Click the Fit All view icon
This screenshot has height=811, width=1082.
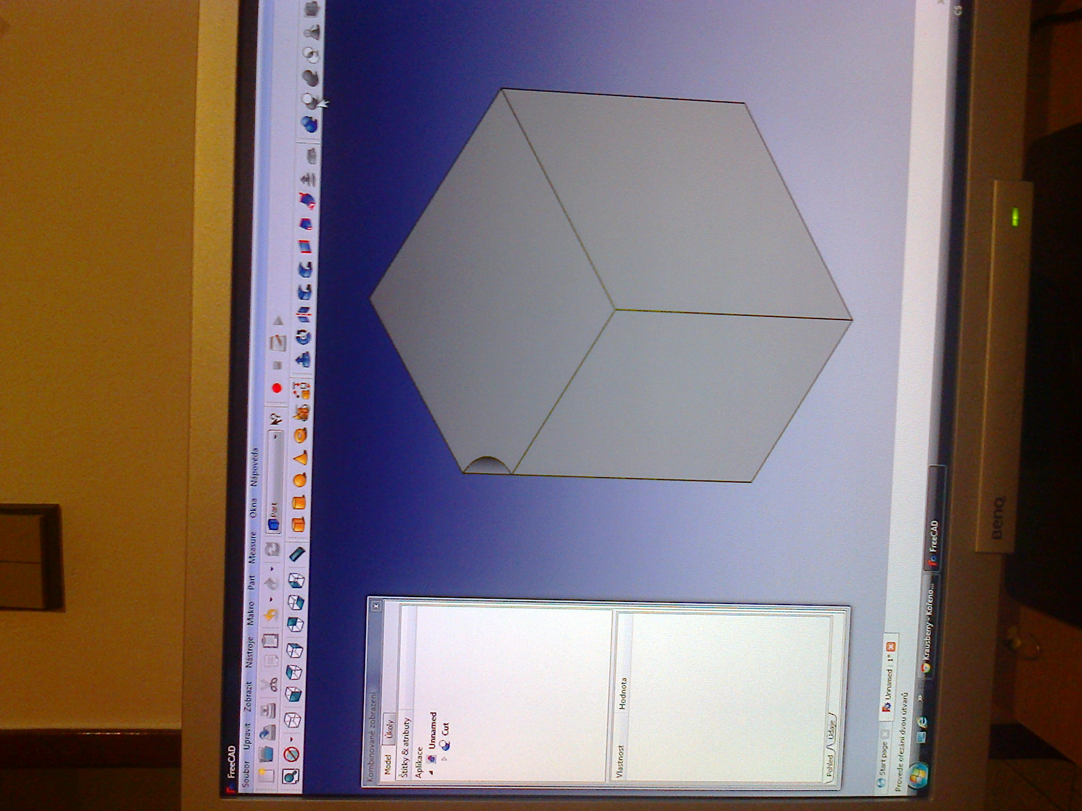pyautogui.click(x=291, y=776)
